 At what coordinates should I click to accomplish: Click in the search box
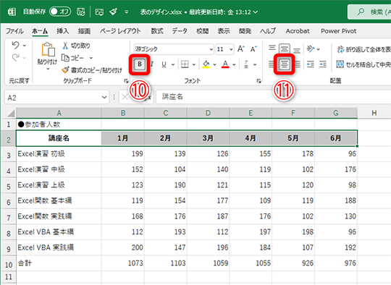coord(369,12)
